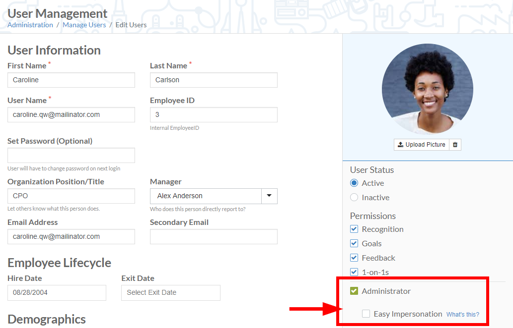Open Manage Users breadcrumb link
The image size is (513, 328).
84,25
